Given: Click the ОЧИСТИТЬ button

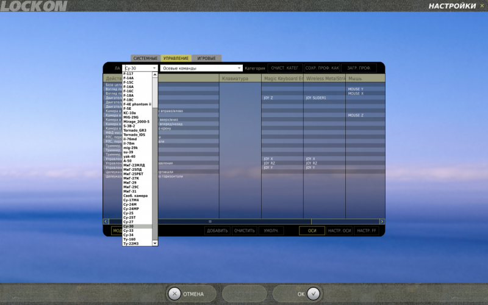Looking at the screenshot, I should (245, 231).
